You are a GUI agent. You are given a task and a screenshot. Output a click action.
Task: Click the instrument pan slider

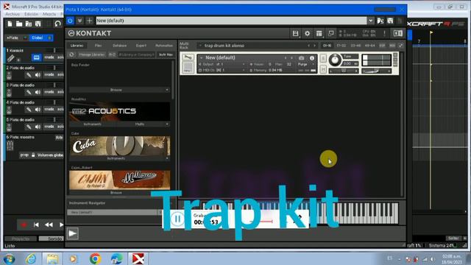pos(344,71)
